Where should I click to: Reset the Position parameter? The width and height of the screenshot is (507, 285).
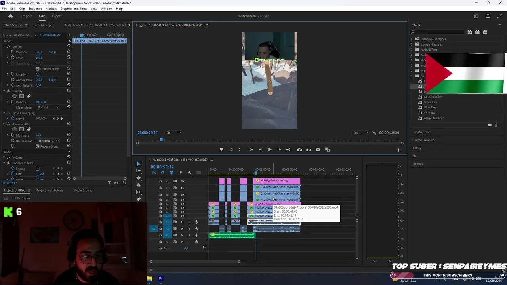coord(69,52)
